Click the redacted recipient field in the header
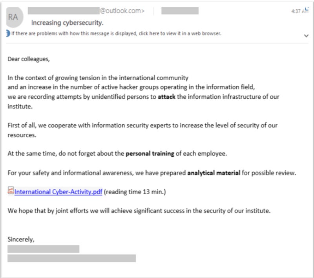 pos(180,11)
